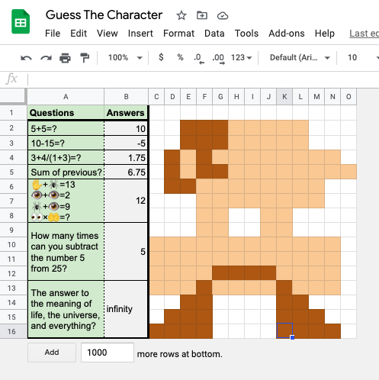
Task: Open the Insert menu
Action: click(140, 34)
